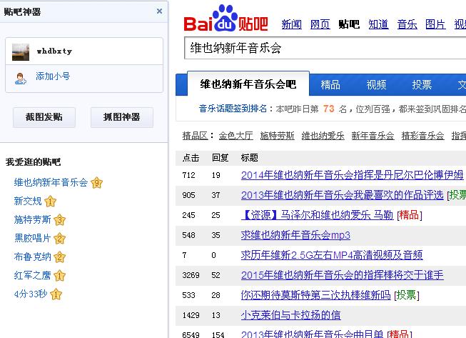Open the 布鲁克纳 bar link
Screen dimensions: 466x338
click(32, 257)
